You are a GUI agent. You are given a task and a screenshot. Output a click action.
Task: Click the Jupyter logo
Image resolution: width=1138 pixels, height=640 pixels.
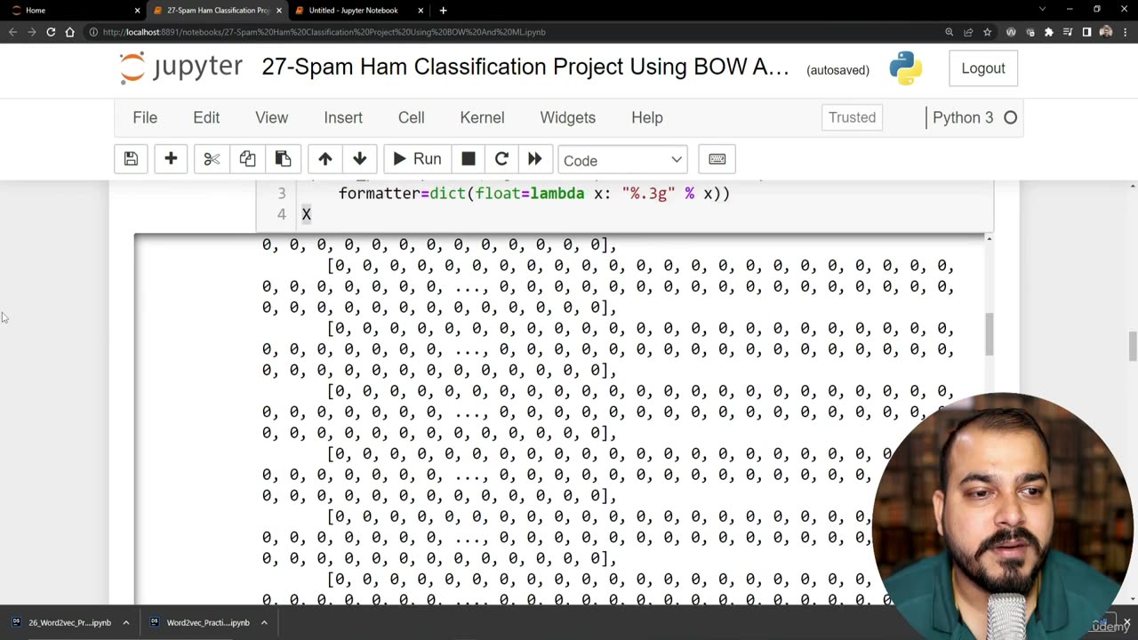[181, 68]
